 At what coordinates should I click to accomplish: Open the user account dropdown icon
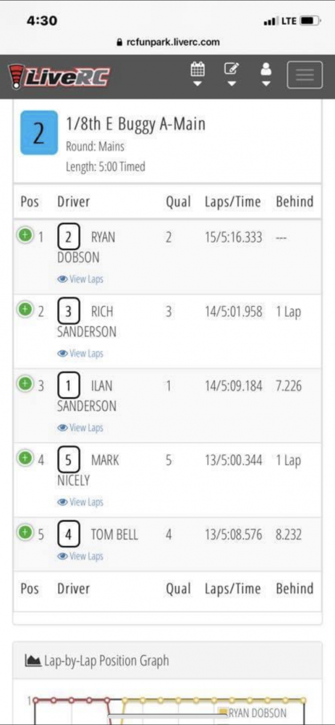(x=266, y=75)
